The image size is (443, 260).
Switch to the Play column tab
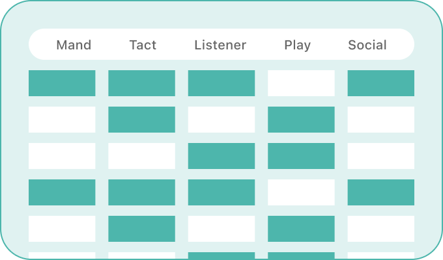tap(298, 45)
